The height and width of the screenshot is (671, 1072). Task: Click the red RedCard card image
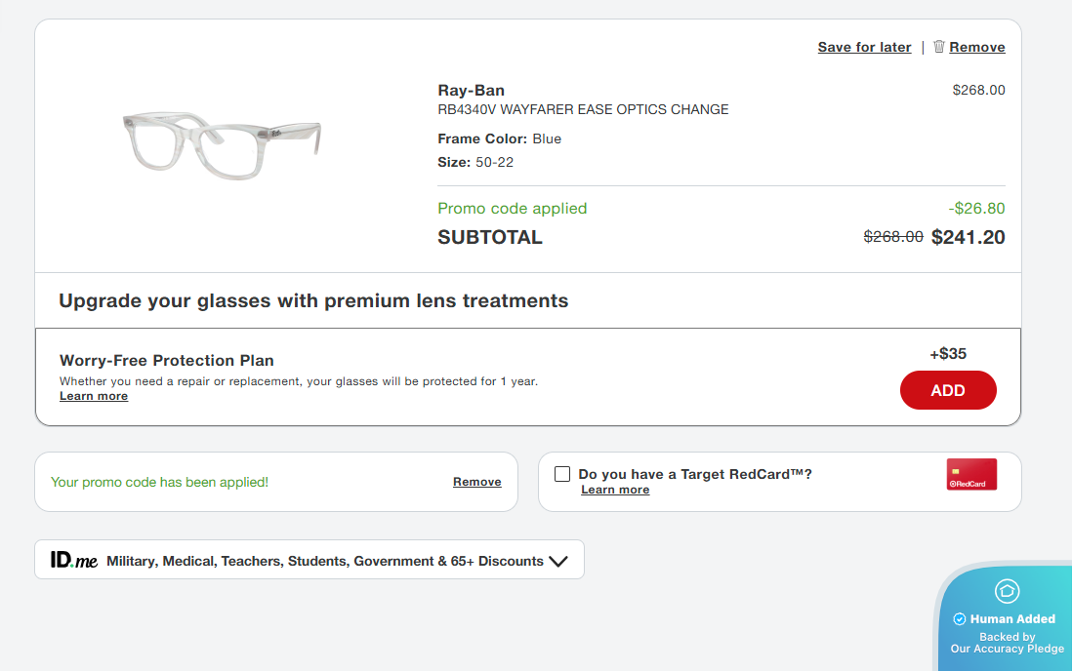tap(971, 475)
